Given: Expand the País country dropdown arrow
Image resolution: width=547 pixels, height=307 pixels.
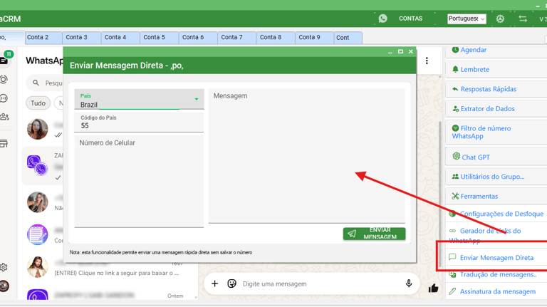Looking at the screenshot, I should point(197,99).
